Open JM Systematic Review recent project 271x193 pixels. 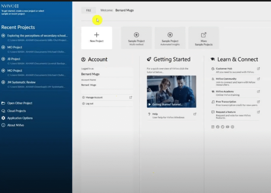point(22,82)
